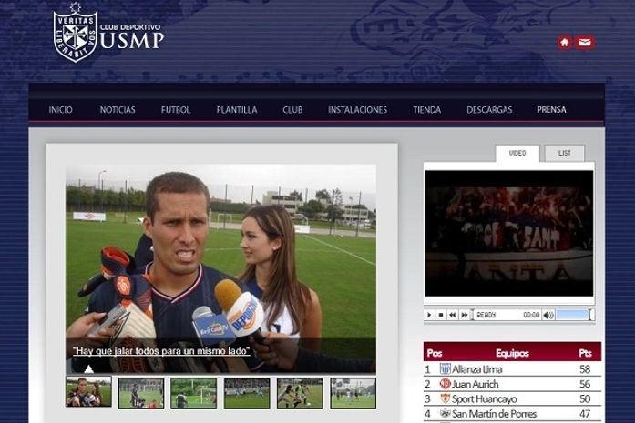Image resolution: width=635 pixels, height=423 pixels.
Task: Select the goalkeeper in goal thumbnail
Action: [x=194, y=393]
